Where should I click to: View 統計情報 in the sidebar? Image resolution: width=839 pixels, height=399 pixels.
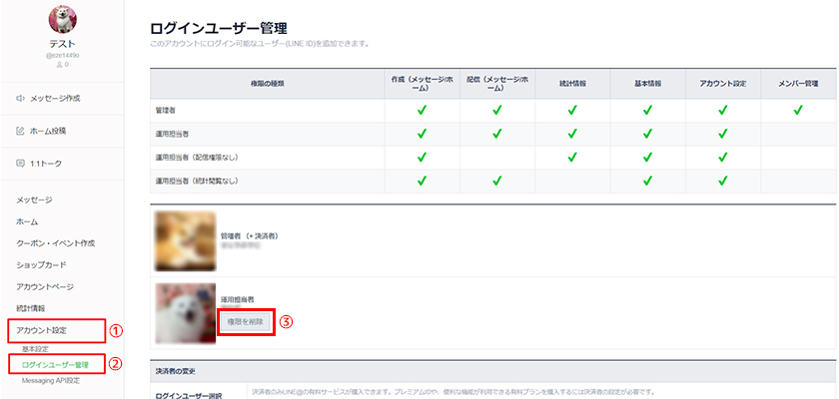tap(30, 308)
